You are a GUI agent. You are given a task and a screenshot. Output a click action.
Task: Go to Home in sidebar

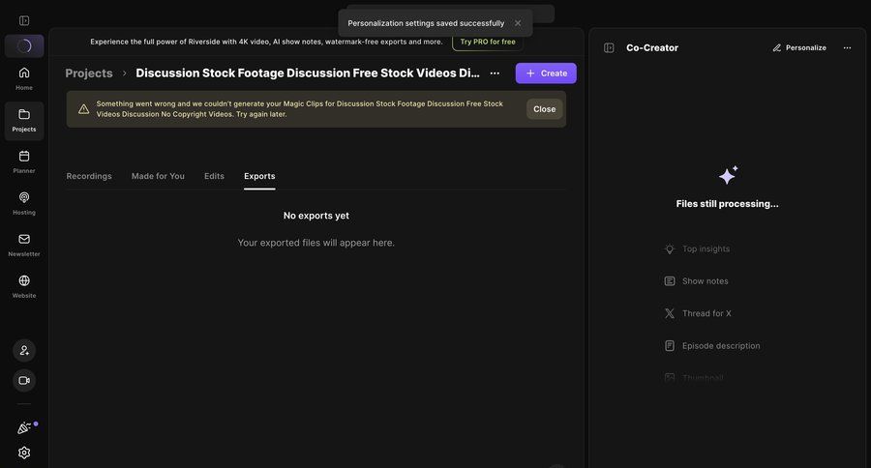[x=24, y=79]
